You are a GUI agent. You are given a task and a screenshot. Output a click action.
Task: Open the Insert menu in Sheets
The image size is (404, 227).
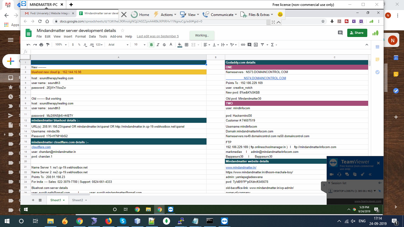(x=68, y=37)
